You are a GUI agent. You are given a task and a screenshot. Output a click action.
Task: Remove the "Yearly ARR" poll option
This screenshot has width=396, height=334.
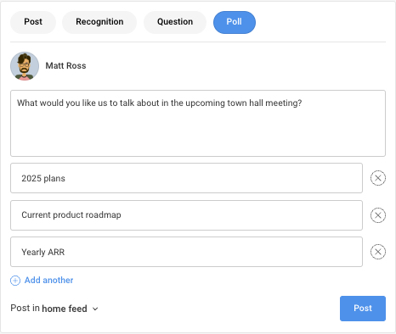[x=378, y=252]
